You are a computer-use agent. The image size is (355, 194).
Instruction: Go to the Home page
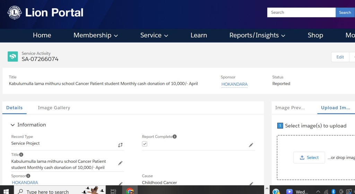42,35
